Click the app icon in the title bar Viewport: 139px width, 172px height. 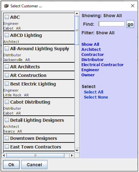(6, 6)
